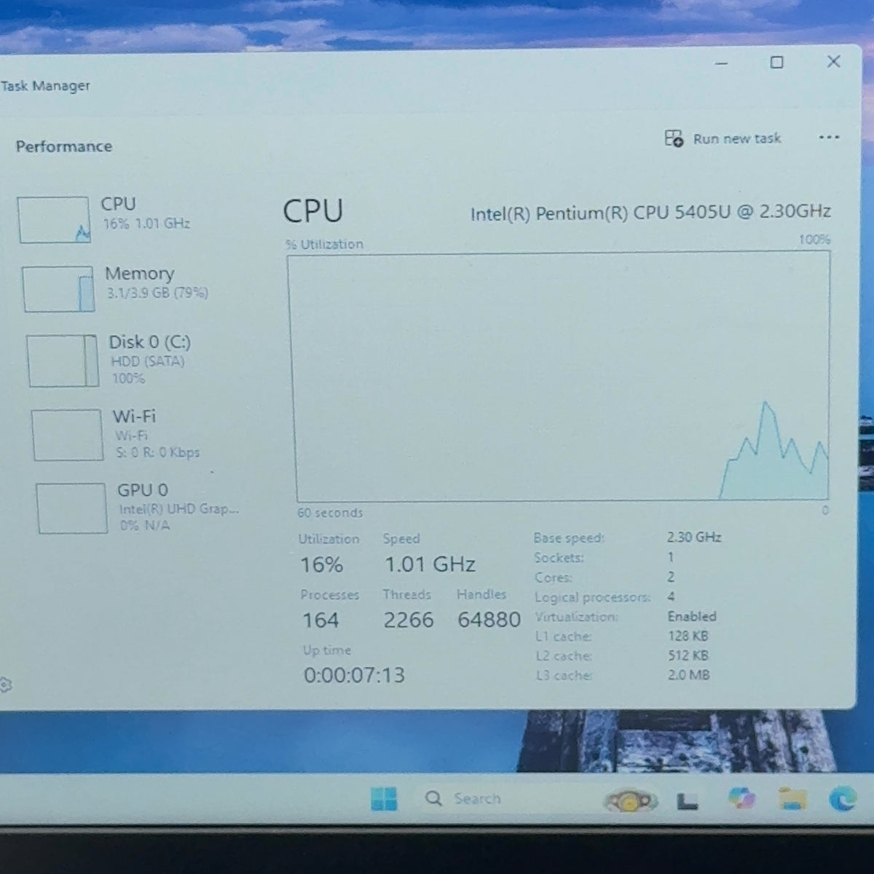Click the processor name Intel Pentium 5405U text
The image size is (874, 874).
[650, 212]
